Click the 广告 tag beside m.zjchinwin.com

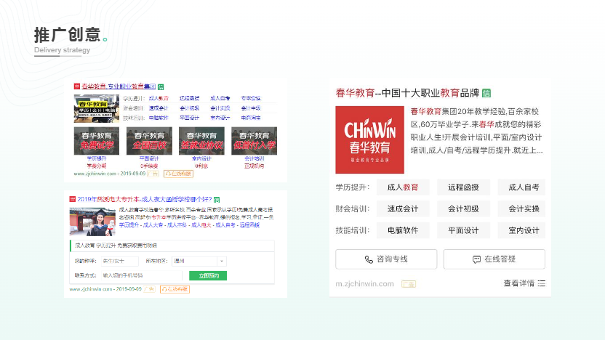pos(409,284)
